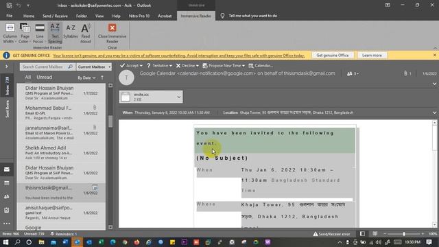The width and height of the screenshot is (439, 247).
Task: Switch to the Home tab
Action: tap(29, 16)
